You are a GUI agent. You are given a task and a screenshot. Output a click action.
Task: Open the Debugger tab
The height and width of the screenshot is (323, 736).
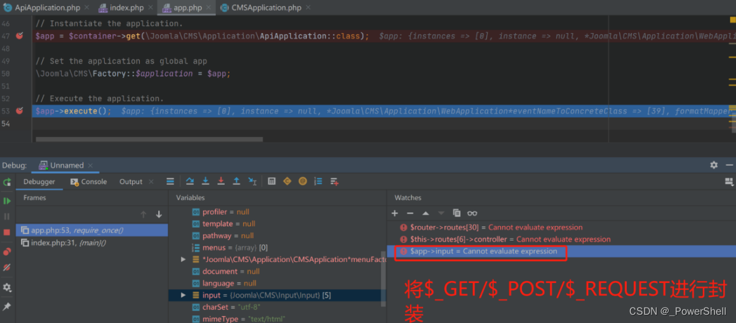[39, 182]
